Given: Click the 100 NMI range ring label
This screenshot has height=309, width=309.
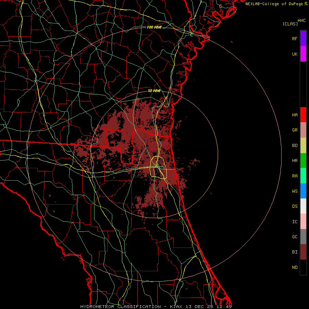Looking at the screenshot, I should pyautogui.click(x=154, y=27).
